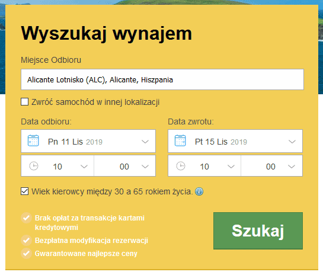This screenshot has width=323, height=275.
Task: Click checkmark icon beside Bezpłatna modyfikacja rezerwacji
Action: (26, 241)
